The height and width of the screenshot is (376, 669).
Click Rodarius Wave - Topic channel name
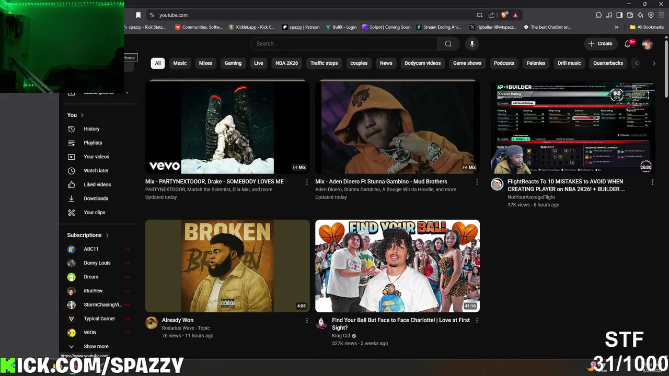186,328
